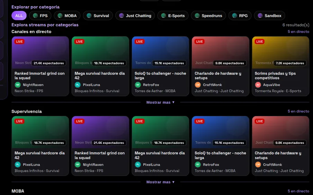The image size is (313, 195).
Task: Click the 'Supervivencia' section heading
Action: click(x=27, y=112)
